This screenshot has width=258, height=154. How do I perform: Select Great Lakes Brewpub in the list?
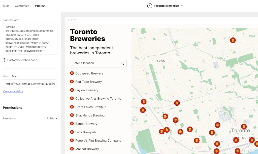coord(91,107)
